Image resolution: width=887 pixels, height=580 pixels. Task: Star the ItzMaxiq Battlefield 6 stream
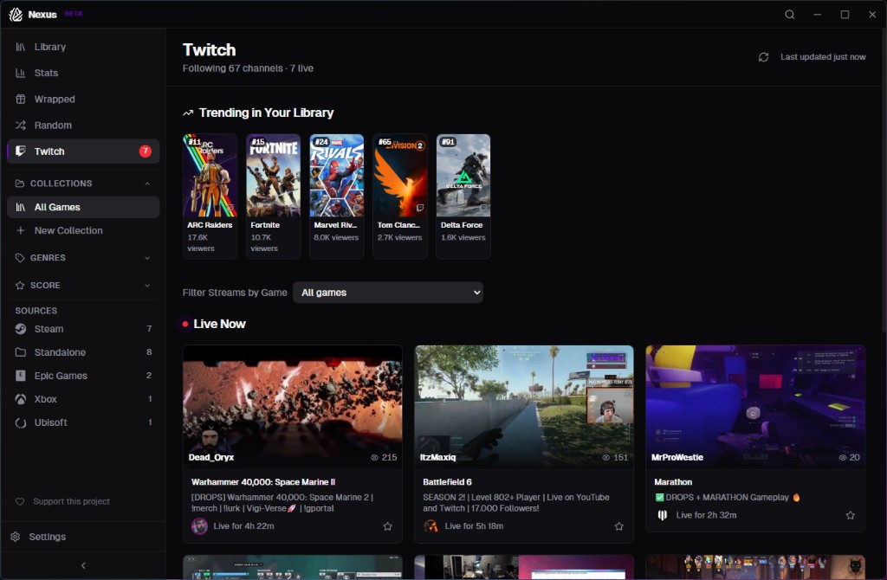click(x=618, y=525)
